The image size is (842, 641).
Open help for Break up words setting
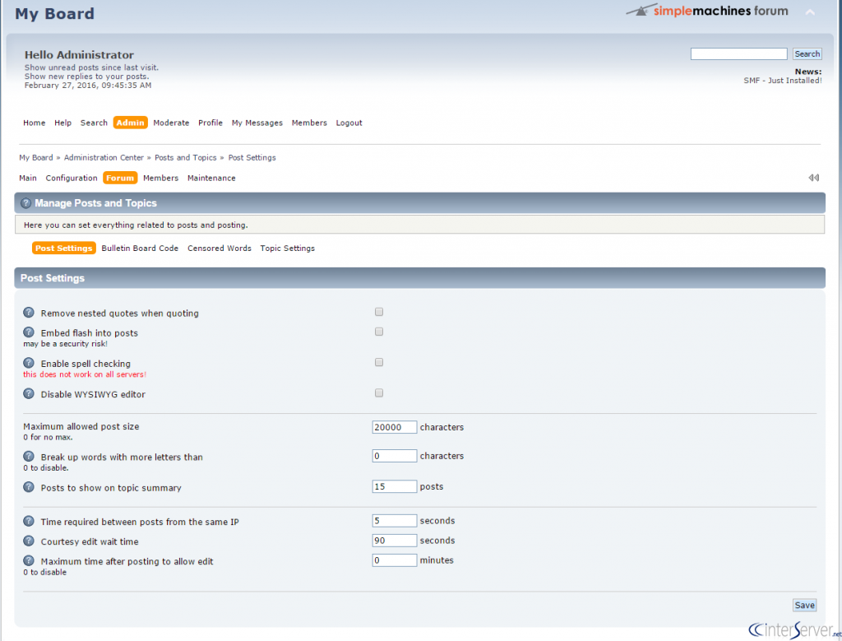(x=29, y=457)
